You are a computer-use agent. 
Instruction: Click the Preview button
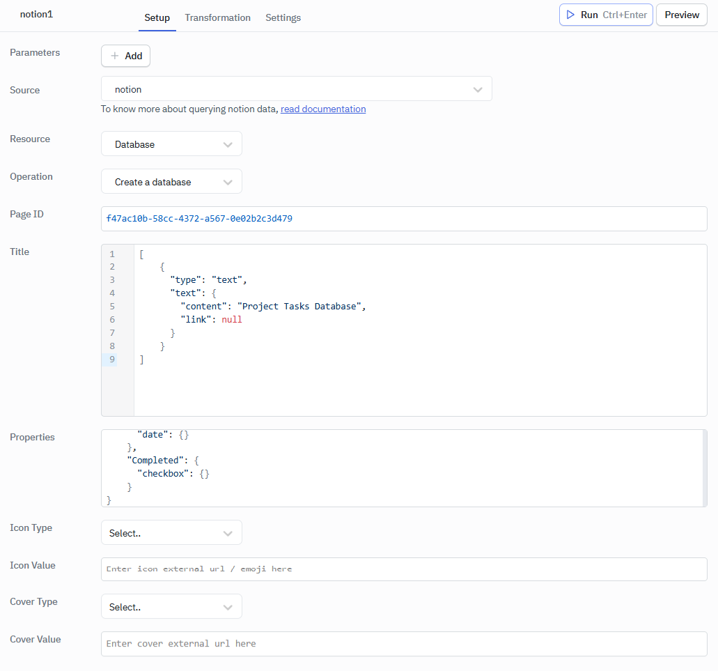coord(680,14)
